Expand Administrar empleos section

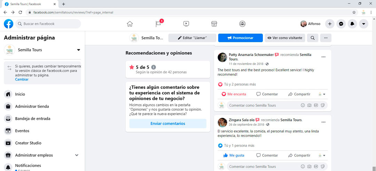pos(77,155)
